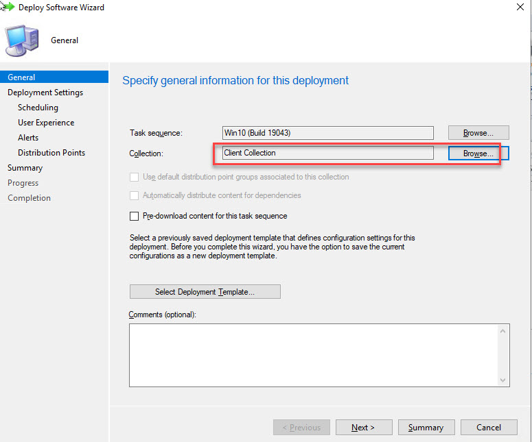This screenshot has height=442, width=532.
Task: Toggle Automatically distribute content for dependencies
Action: [x=135, y=195]
